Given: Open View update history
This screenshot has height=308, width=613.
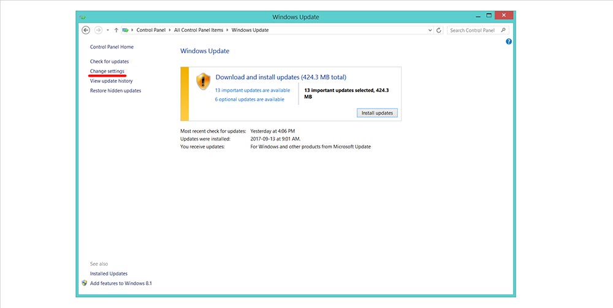Looking at the screenshot, I should pos(112,81).
